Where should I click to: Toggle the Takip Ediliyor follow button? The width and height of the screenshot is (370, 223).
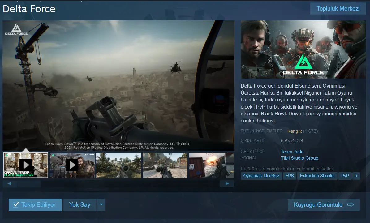click(35, 204)
